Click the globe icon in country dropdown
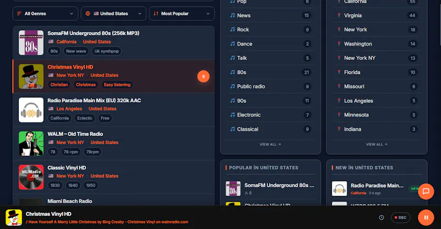Screen dimensions: 441x229 tap(88, 14)
